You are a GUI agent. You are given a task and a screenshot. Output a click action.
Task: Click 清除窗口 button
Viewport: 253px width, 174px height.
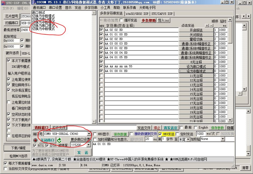coord(41,128)
